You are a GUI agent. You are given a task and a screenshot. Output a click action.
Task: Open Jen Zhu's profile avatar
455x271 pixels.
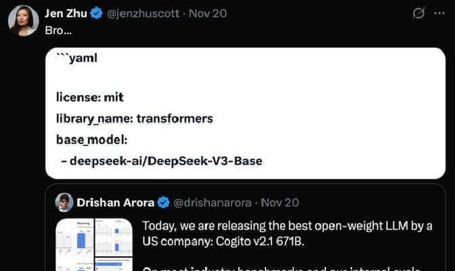(22, 20)
